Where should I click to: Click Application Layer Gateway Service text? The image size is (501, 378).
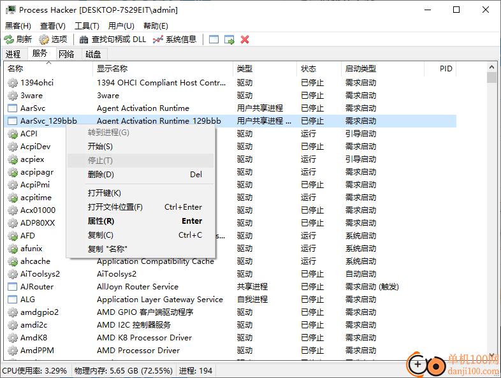pyautogui.click(x=160, y=300)
